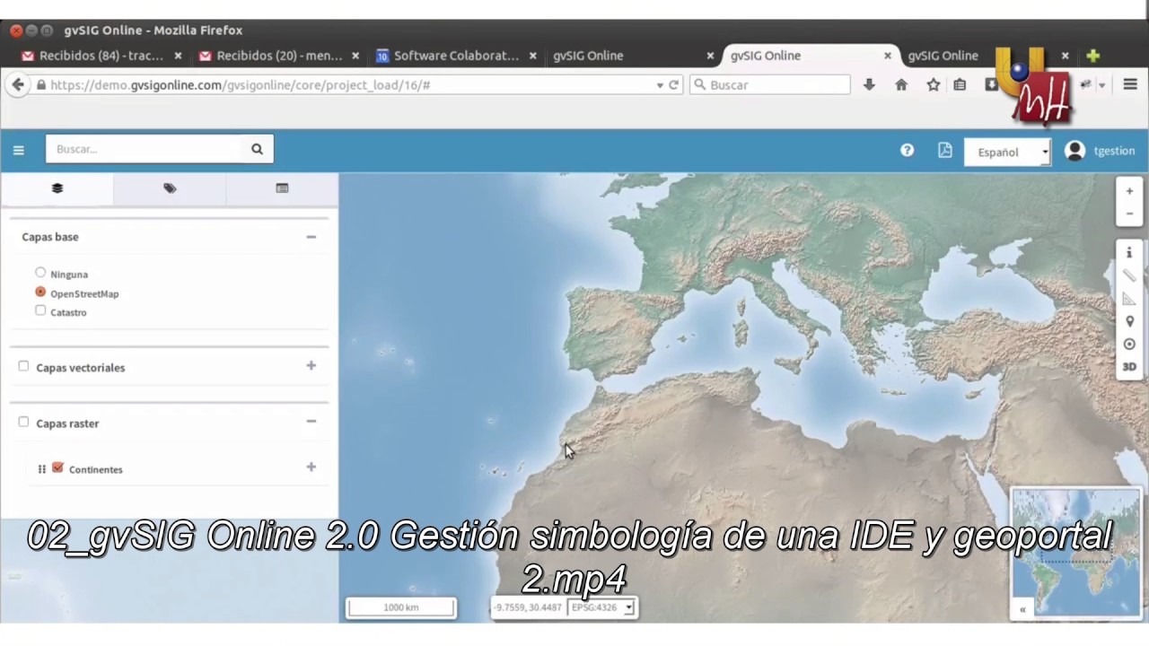Toggle Capas raster group checkbox

coord(23,422)
